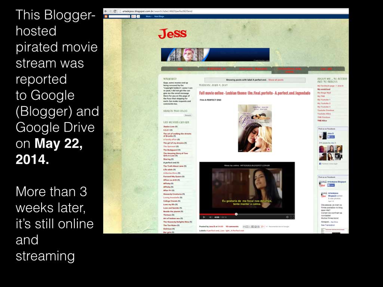Open video settings gear icon
Viewport: 383px width, 287px height.
point(287,217)
